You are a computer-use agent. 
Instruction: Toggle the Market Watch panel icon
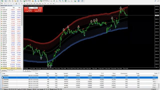(x=10, y=1)
